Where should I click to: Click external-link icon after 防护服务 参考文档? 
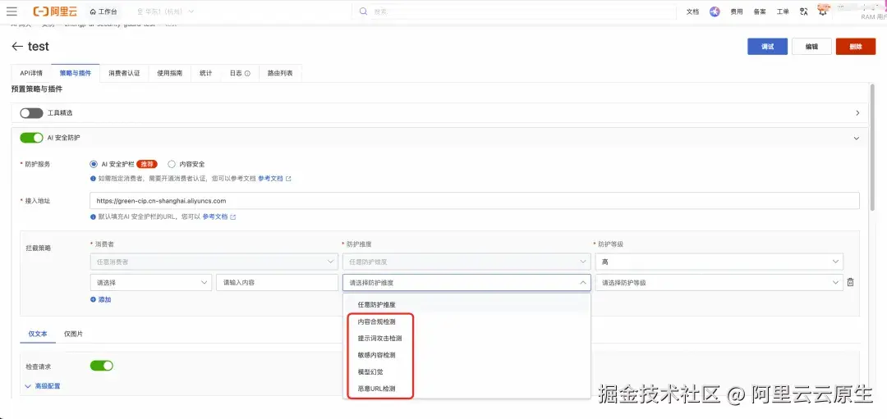(288, 179)
